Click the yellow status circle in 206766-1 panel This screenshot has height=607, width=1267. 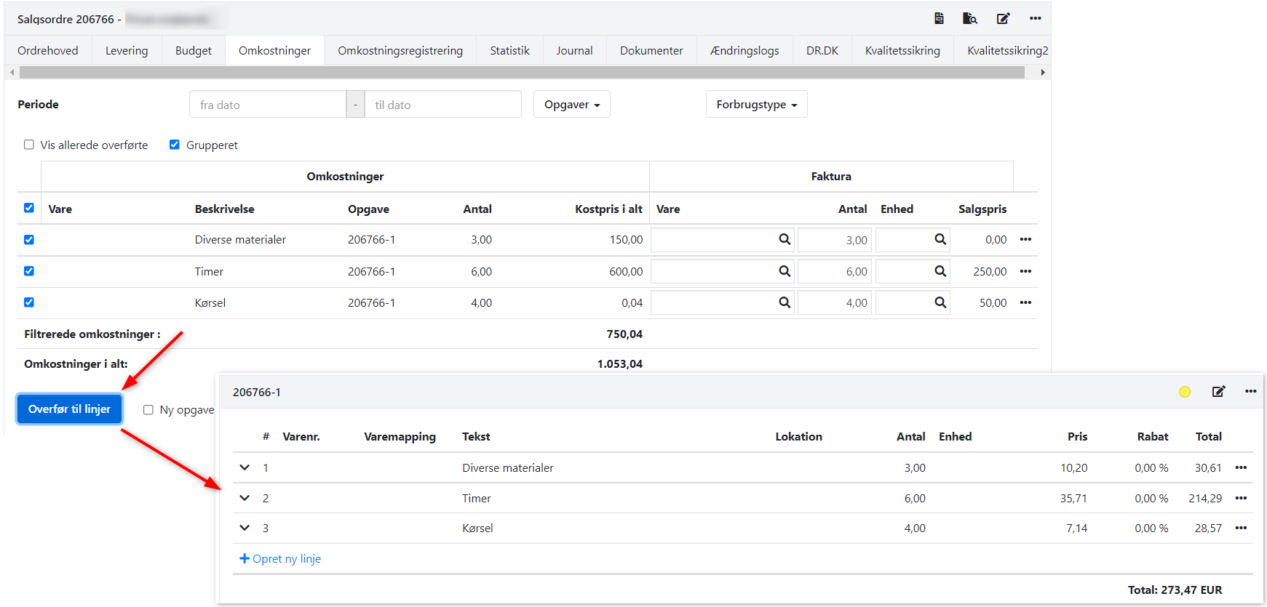click(x=1184, y=392)
